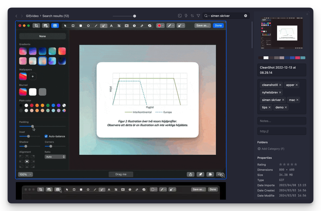Open the Ratio Auto dropdown
Viewport: 321px width, 211px height.
coord(55,157)
